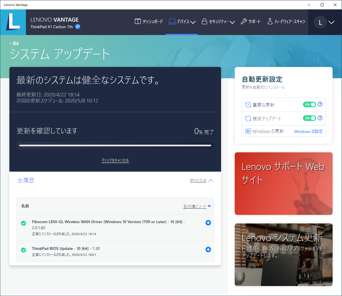Cancel the check via チェックをキャンセル
Image resolution: width=342 pixels, height=296 pixels.
(x=115, y=161)
